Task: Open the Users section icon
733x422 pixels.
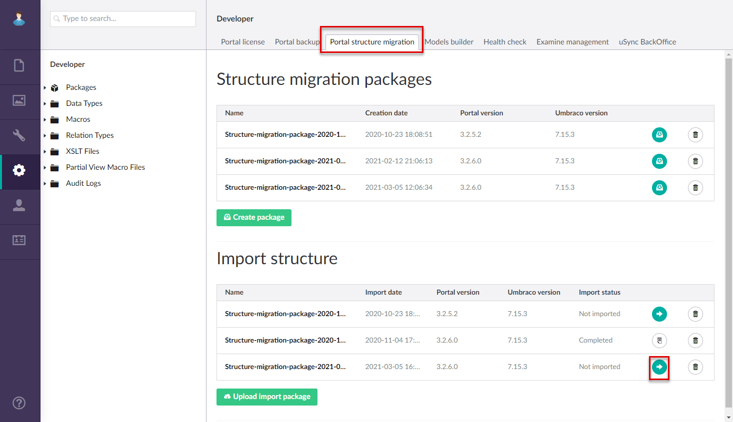Action: pos(19,205)
